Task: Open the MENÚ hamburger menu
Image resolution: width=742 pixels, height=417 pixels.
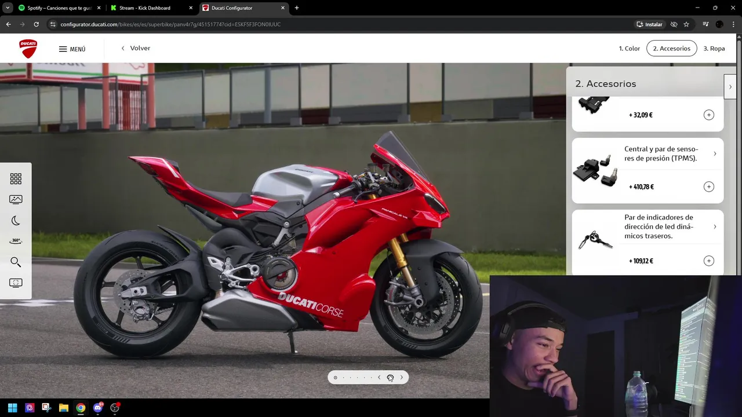Action: pyautogui.click(x=72, y=49)
